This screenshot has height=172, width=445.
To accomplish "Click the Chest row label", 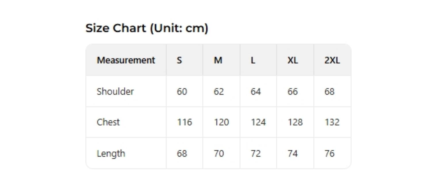I will click(x=108, y=122).
